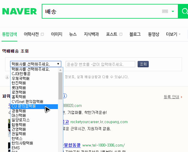Select 건영택배 from the courier list
Image resolution: width=188 pixels, height=152 pixels.
(34, 129)
